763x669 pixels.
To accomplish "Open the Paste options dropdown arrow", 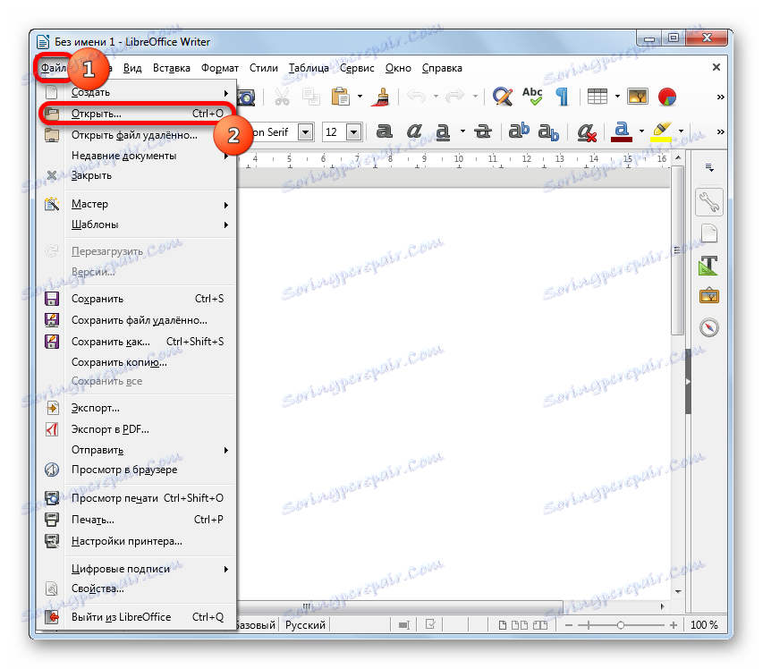I will [x=360, y=97].
